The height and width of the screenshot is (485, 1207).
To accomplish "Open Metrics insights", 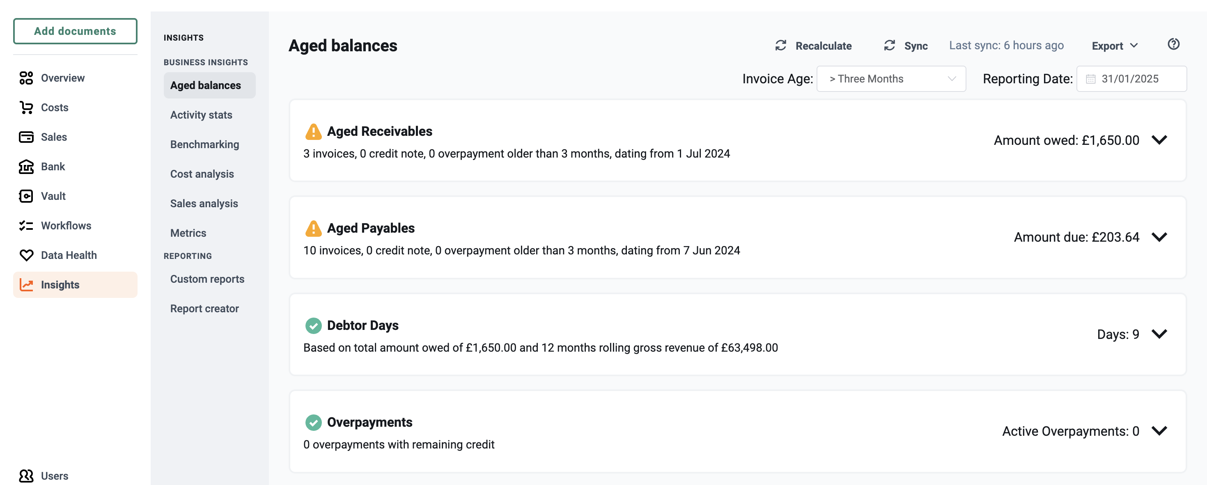I will [188, 233].
